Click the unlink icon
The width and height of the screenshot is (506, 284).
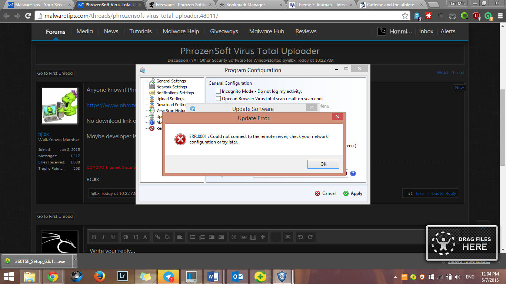click(167, 237)
